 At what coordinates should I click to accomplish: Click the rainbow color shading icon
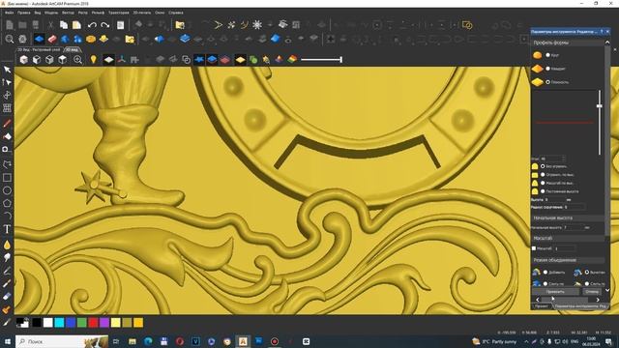point(292,60)
